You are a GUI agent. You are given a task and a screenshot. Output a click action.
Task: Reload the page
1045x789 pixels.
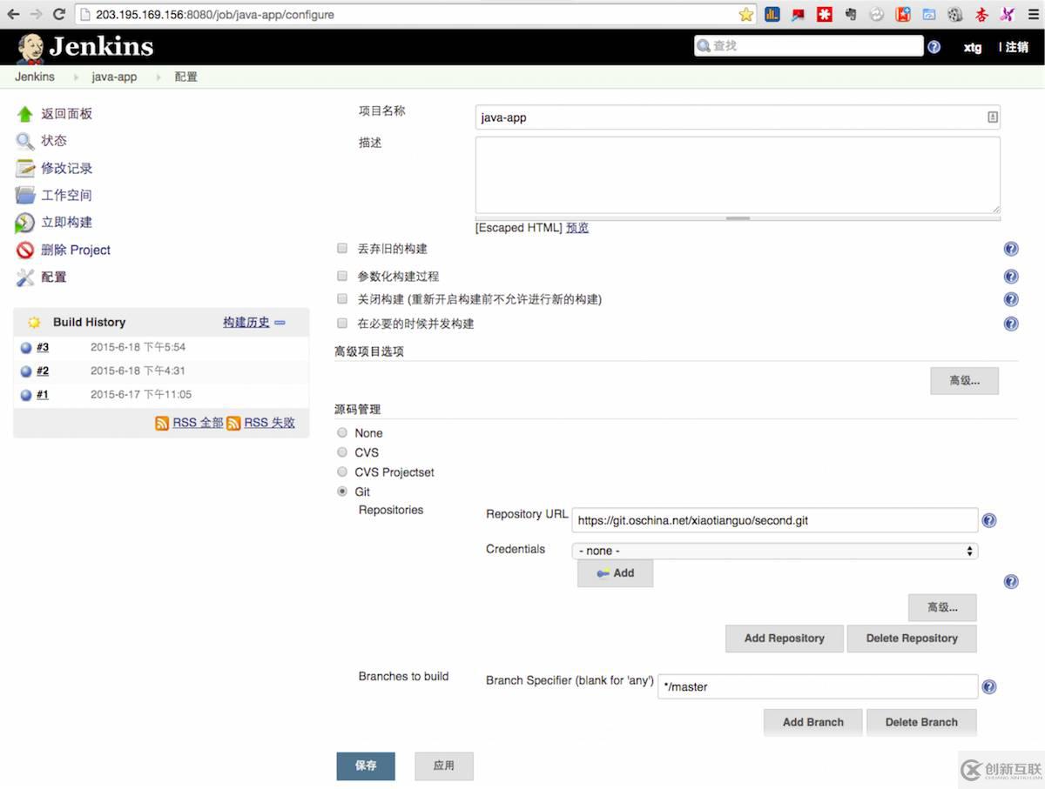click(58, 14)
